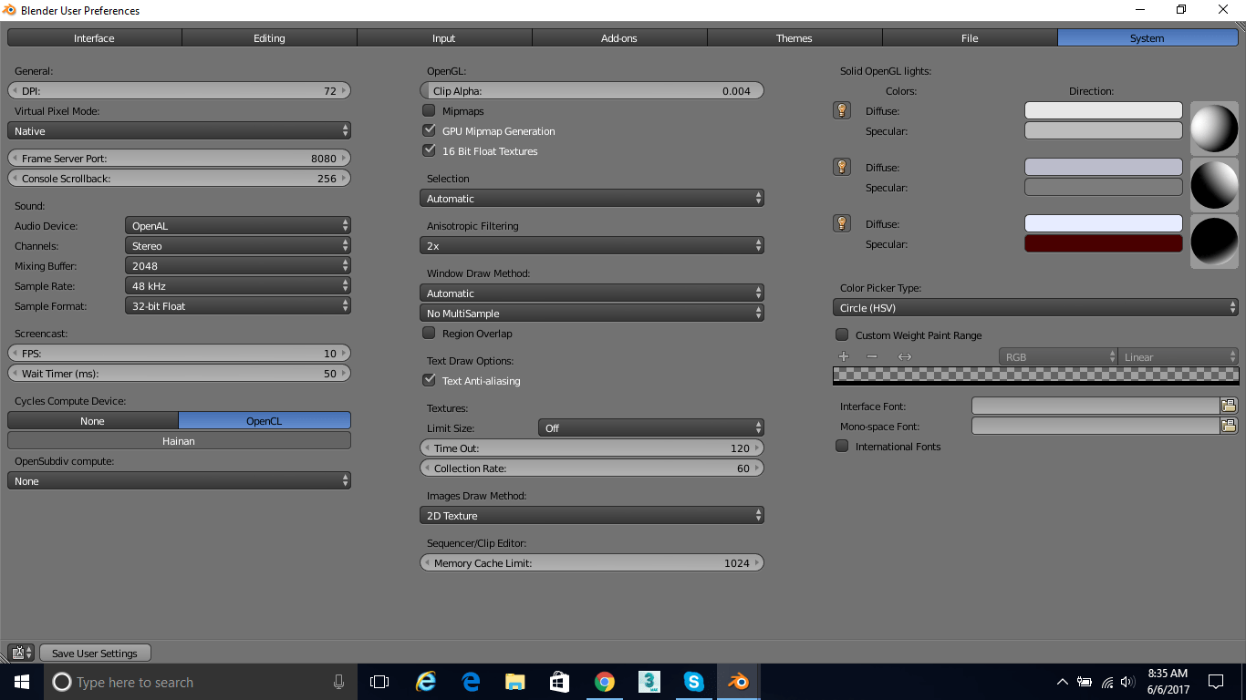Open the Audio Device dropdown
1246x700 pixels.
tap(237, 225)
